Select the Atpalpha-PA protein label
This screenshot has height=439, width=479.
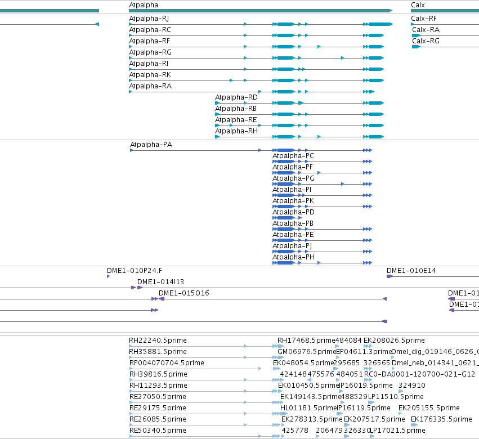pos(151,145)
